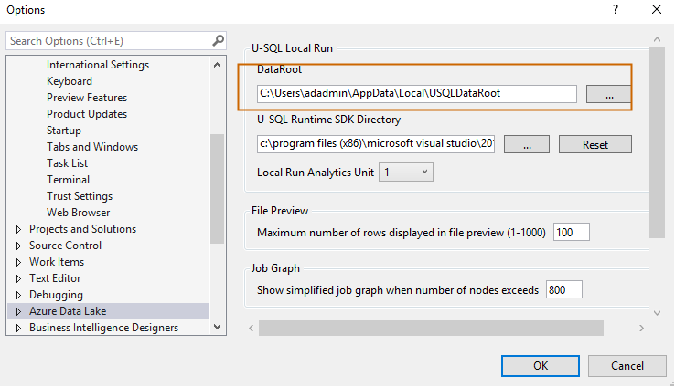Click the file preview rows field
675x387 pixels.
click(x=571, y=233)
